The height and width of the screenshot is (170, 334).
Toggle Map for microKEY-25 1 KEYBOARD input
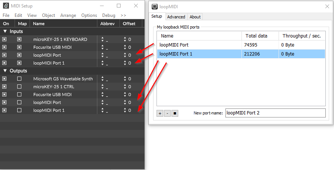coord(19,39)
